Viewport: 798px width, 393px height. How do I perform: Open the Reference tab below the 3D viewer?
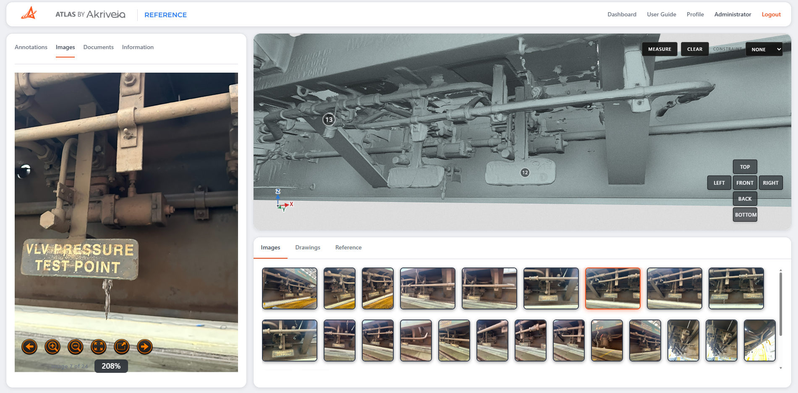click(x=348, y=247)
